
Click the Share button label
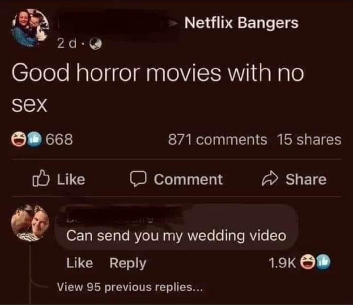pyautogui.click(x=306, y=179)
